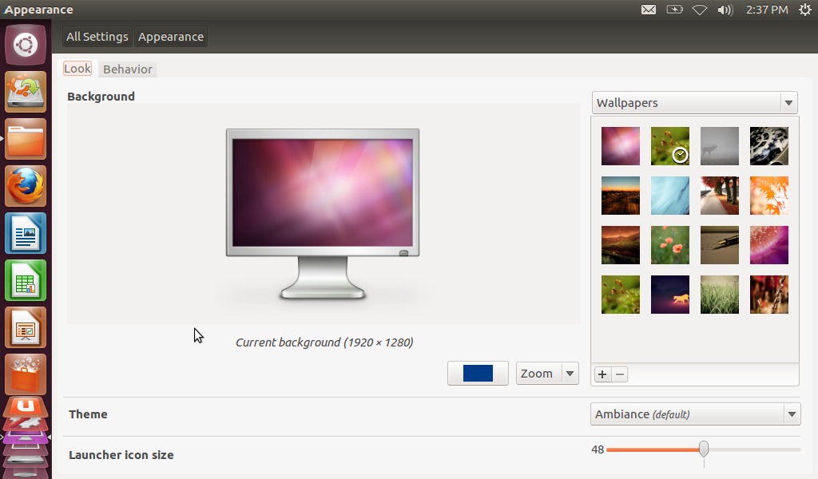Switch to the Look tab
This screenshot has height=479, width=818.
point(77,69)
